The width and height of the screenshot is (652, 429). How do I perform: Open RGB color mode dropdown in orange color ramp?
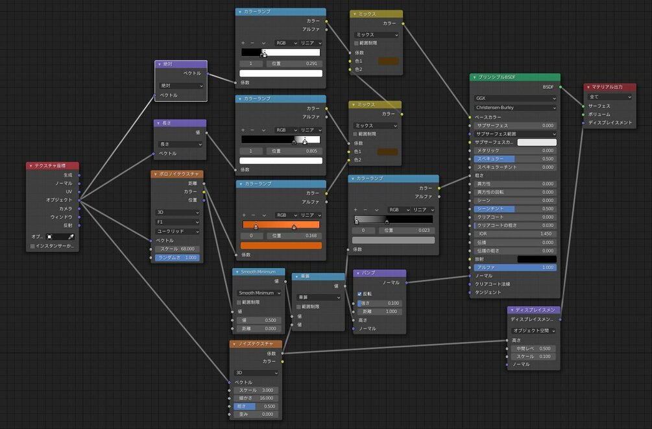pos(287,215)
